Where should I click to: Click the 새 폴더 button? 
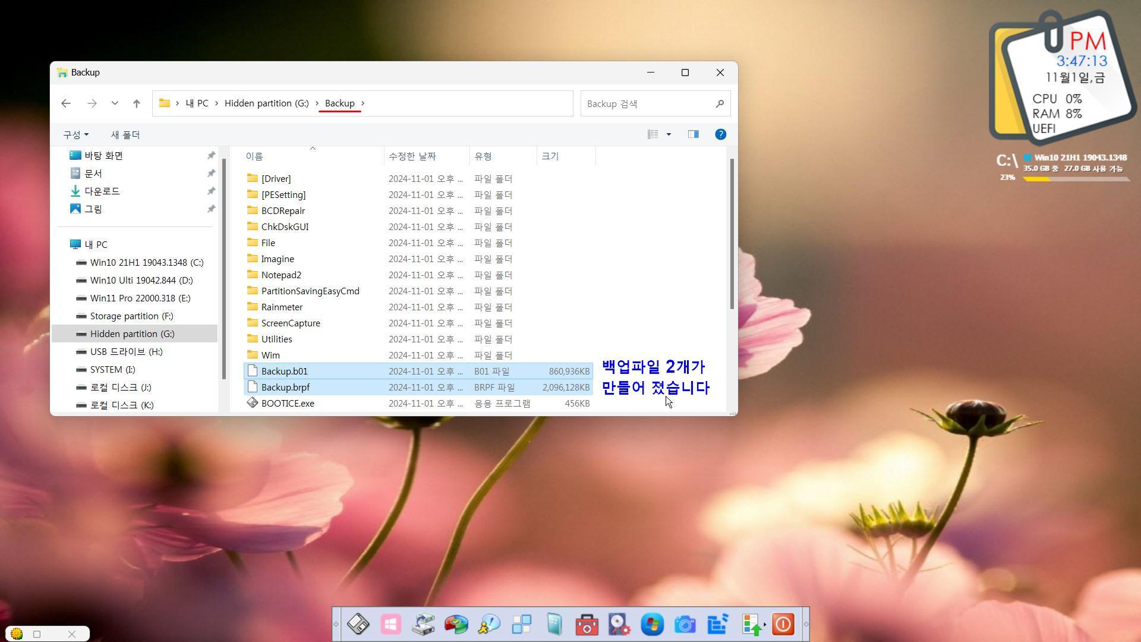tap(125, 135)
